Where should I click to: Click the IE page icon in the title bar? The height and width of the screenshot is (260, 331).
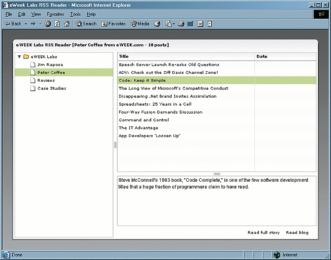tap(5, 5)
